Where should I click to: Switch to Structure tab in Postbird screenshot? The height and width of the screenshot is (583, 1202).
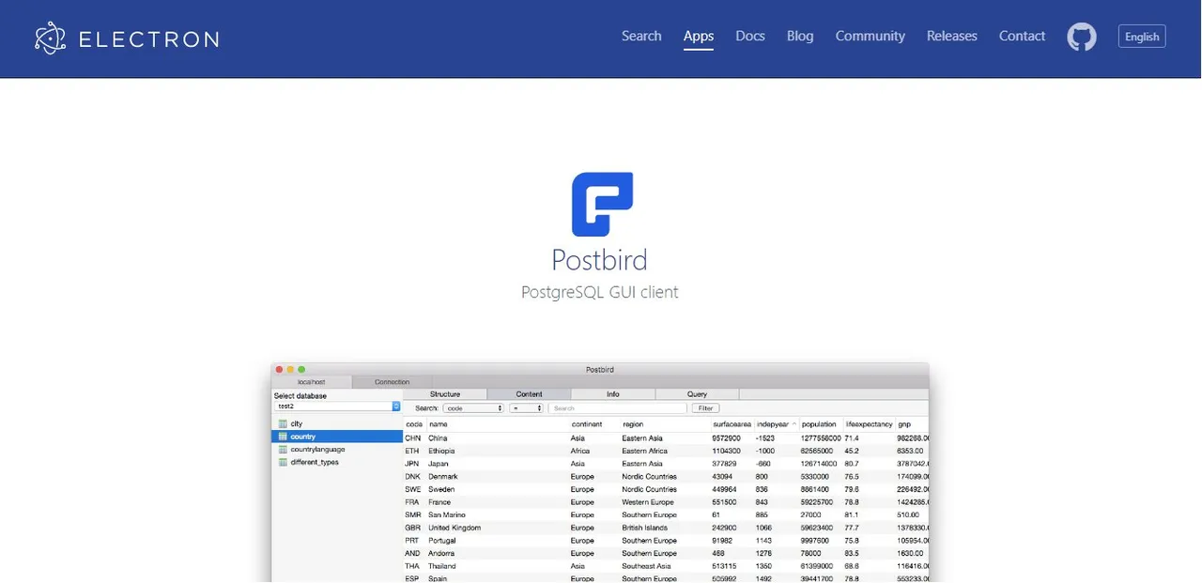[x=445, y=394]
